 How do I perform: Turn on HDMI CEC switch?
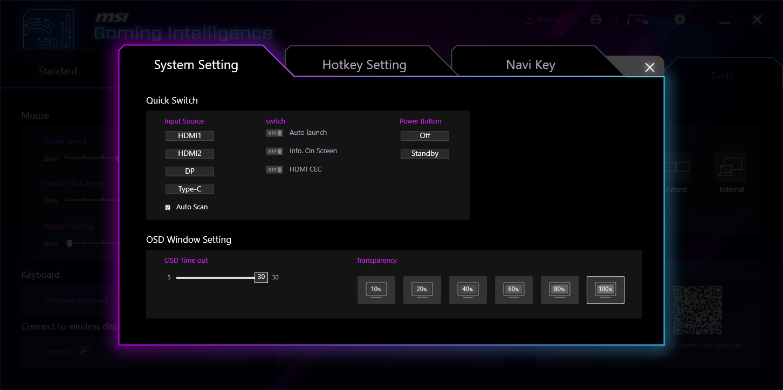274,169
